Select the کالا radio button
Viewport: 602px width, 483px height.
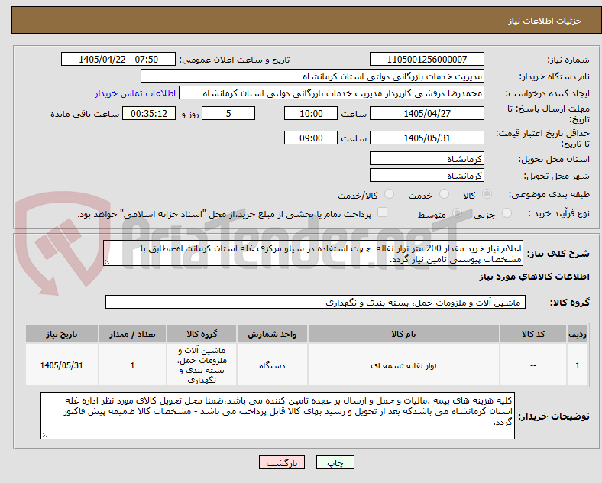[487, 194]
